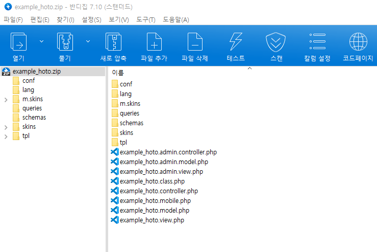Click the 스캔 shield icon

pyautogui.click(x=275, y=42)
